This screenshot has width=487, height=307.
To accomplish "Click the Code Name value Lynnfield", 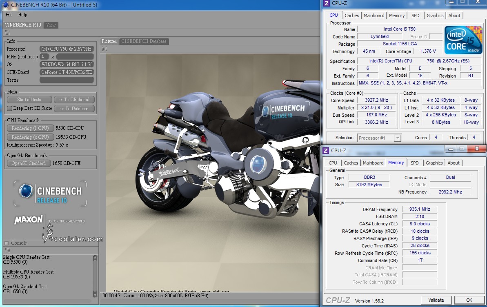I will 380,36.
